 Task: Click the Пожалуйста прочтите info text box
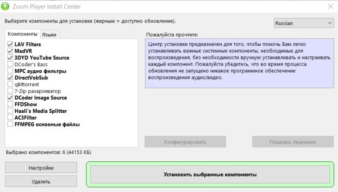point(239,63)
